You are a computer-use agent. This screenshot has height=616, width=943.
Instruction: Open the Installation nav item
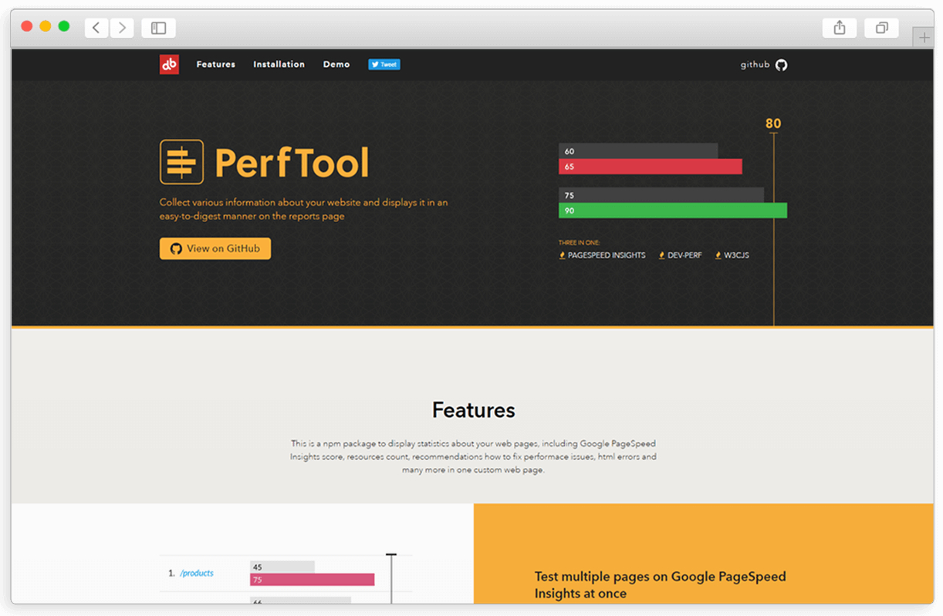(x=279, y=65)
